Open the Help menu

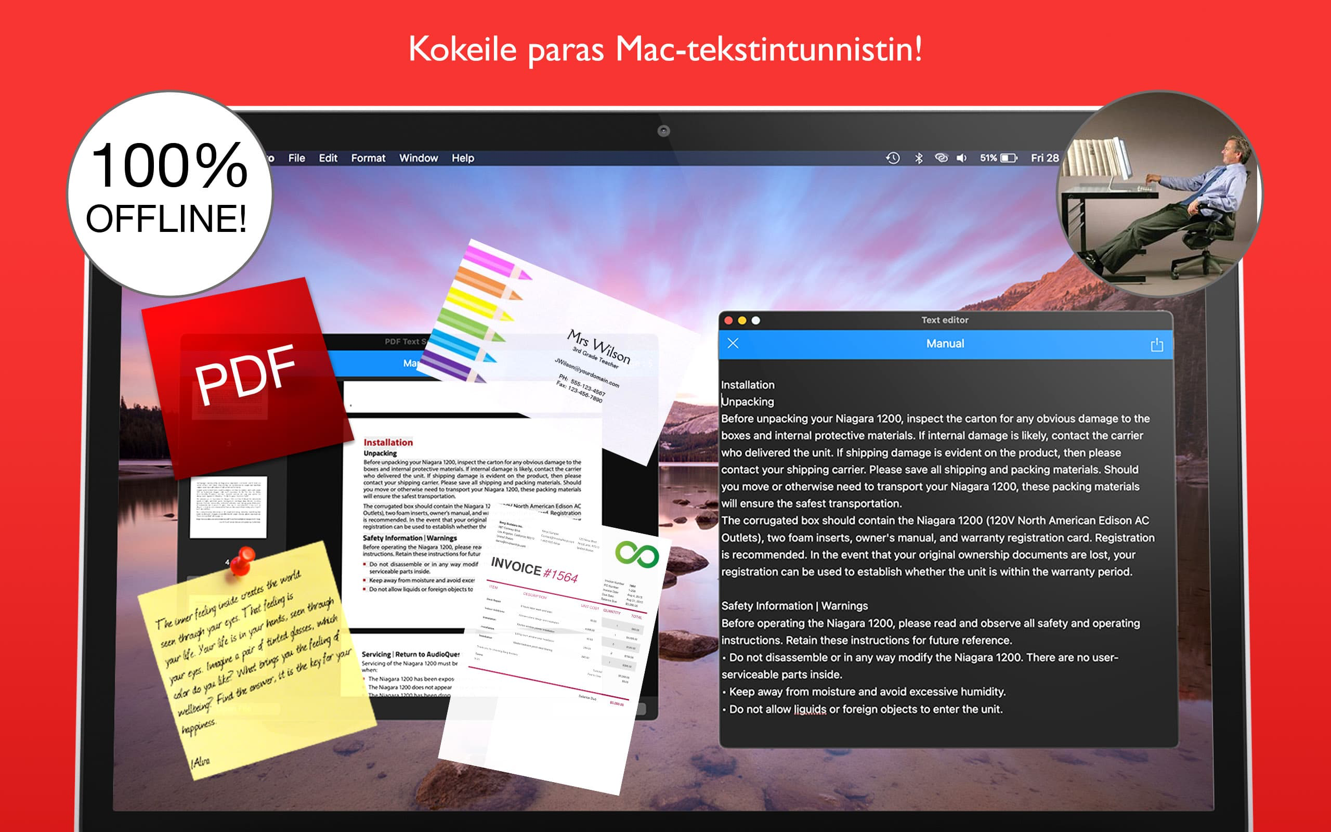463,158
